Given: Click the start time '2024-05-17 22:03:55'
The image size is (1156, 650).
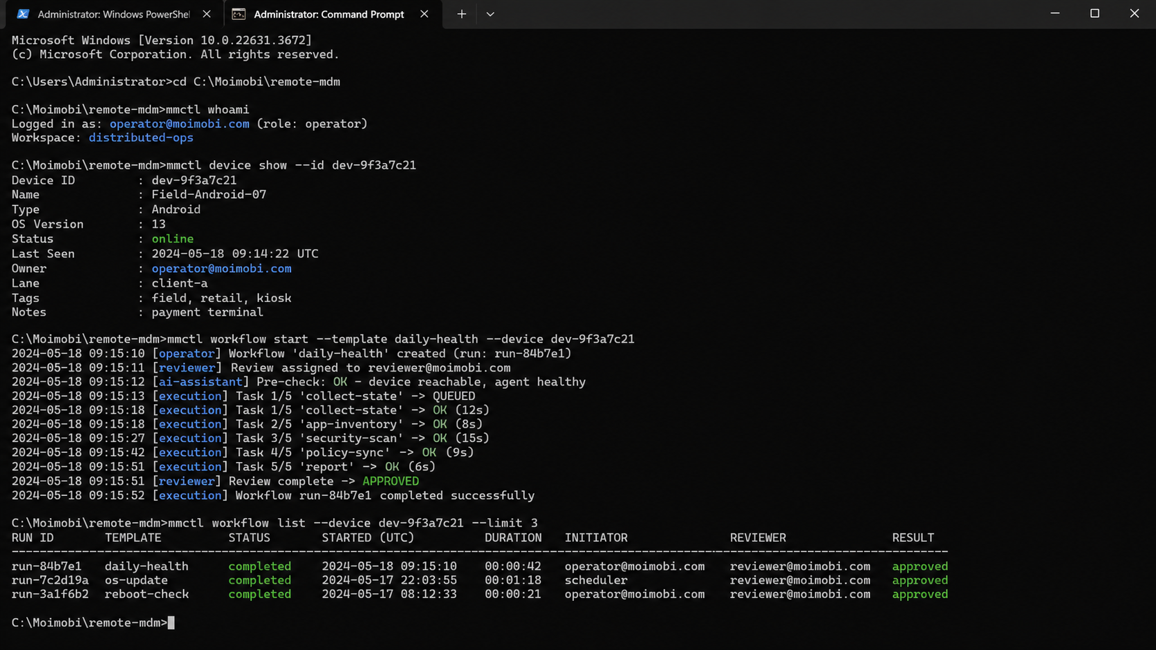Looking at the screenshot, I should pyautogui.click(x=389, y=580).
